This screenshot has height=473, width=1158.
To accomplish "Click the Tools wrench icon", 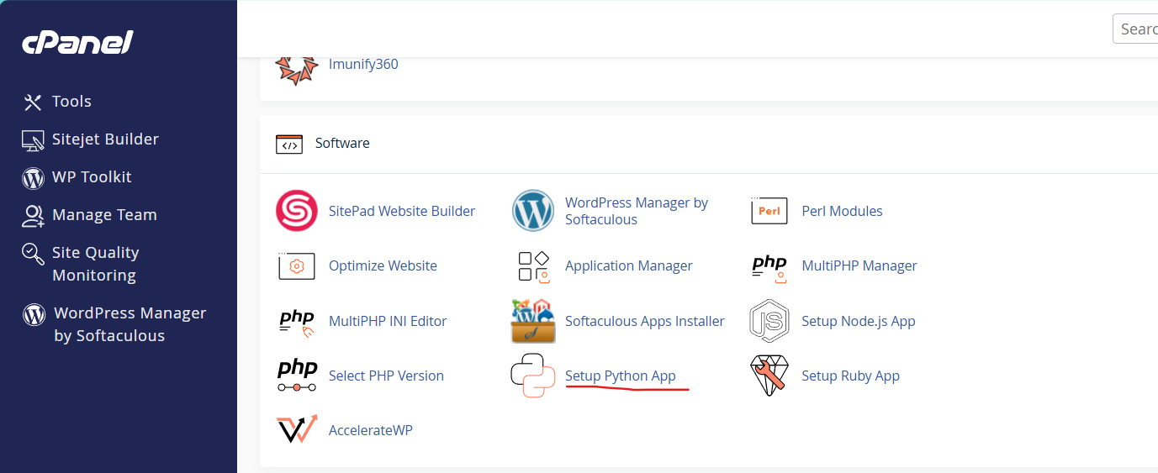I will click(33, 102).
